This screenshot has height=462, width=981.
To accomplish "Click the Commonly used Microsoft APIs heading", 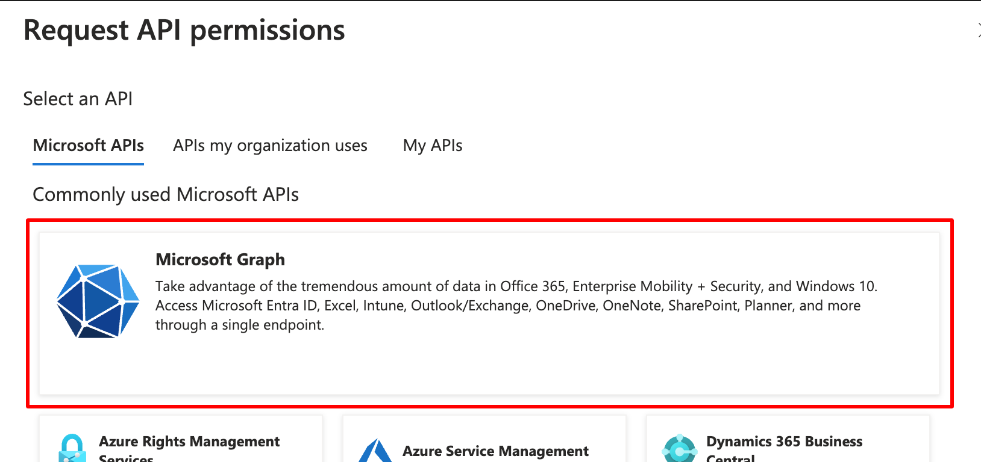I will pos(166,194).
